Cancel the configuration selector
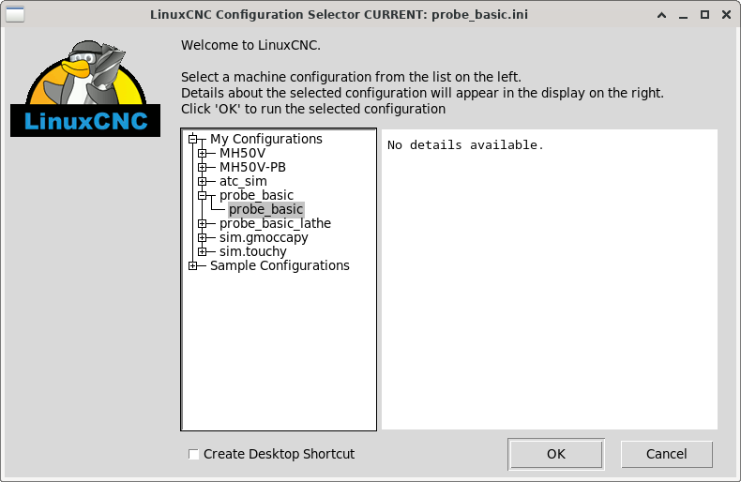The image size is (741, 482). coord(666,454)
